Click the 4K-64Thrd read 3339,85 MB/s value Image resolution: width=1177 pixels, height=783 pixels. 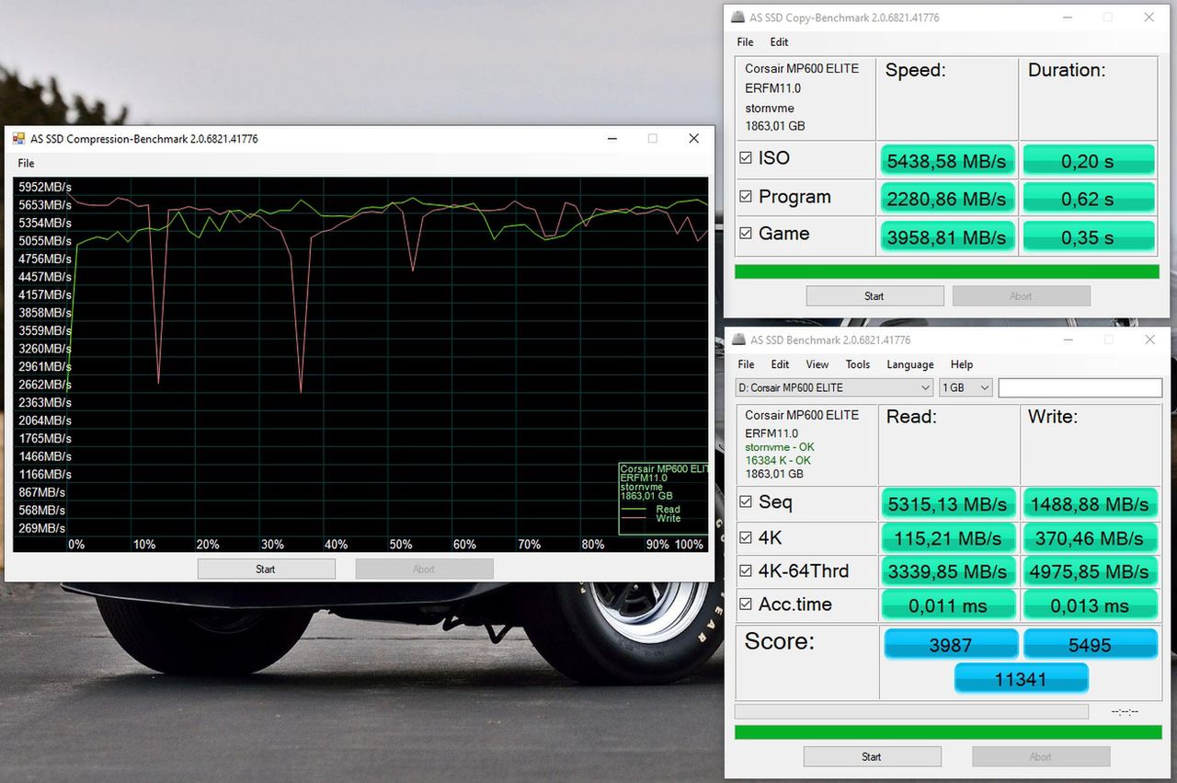tap(949, 571)
